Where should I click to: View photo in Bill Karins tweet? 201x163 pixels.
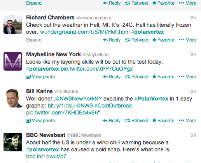tap(41, 121)
